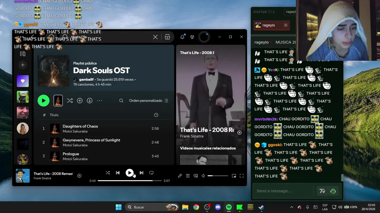Open the Kick emote picker in chat
380x213 pixels.
(x=333, y=191)
